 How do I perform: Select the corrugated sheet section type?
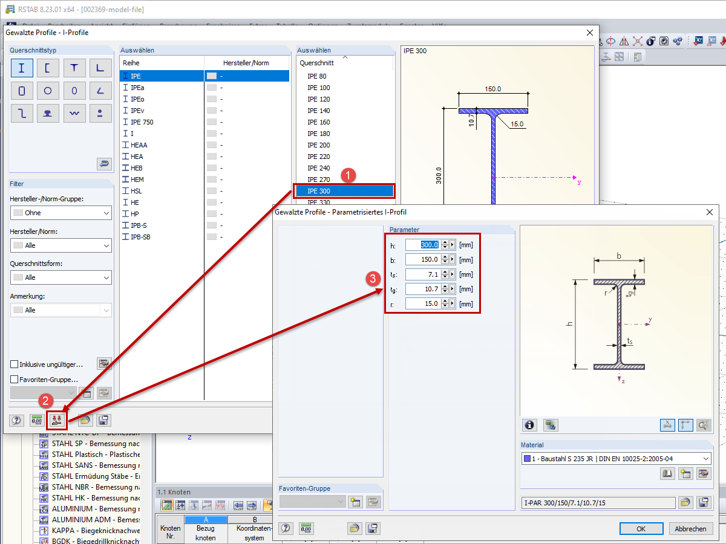[x=74, y=114]
